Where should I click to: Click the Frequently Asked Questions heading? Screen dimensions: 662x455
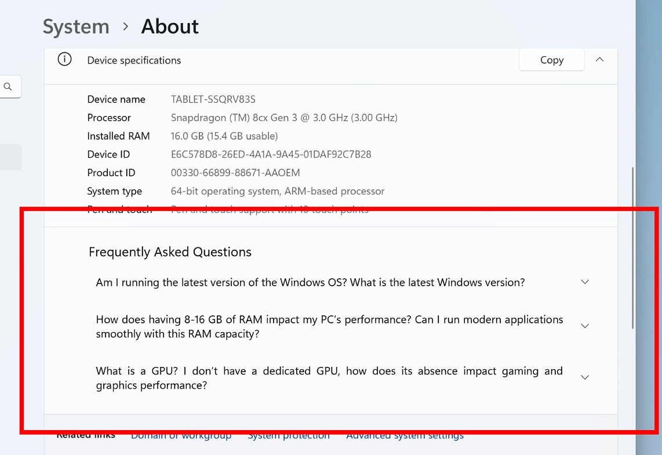click(x=170, y=252)
